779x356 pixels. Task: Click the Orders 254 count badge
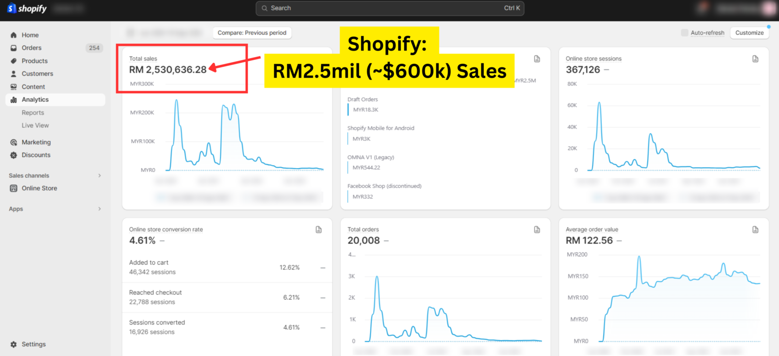94,48
